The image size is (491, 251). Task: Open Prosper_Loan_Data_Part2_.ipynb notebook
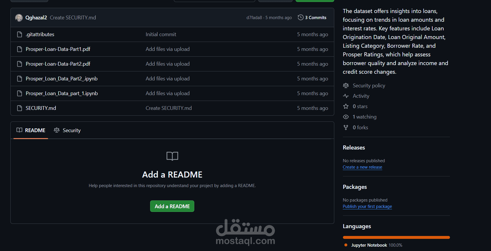pyautogui.click(x=62, y=79)
